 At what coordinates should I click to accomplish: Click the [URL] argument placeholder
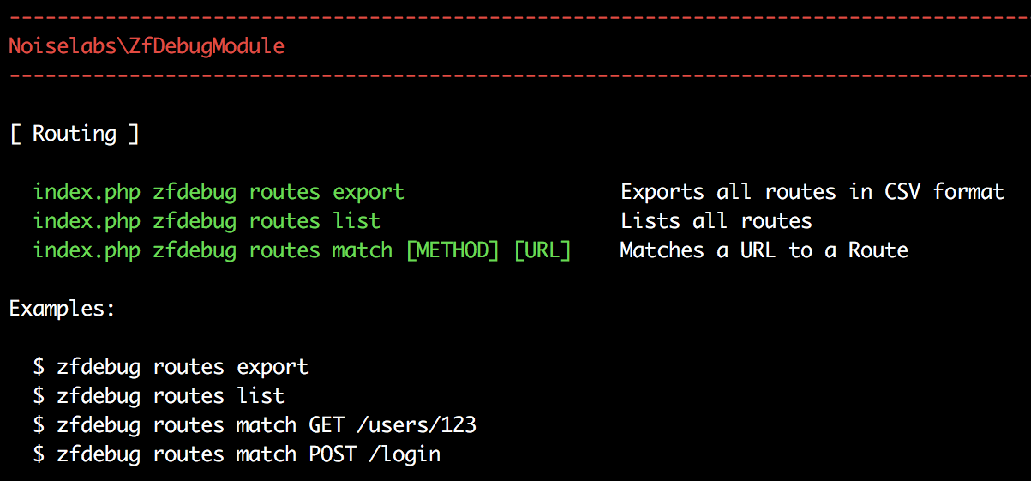(542, 250)
